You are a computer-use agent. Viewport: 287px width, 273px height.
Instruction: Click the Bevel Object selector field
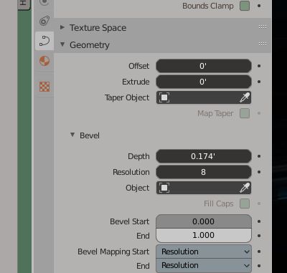204,188
